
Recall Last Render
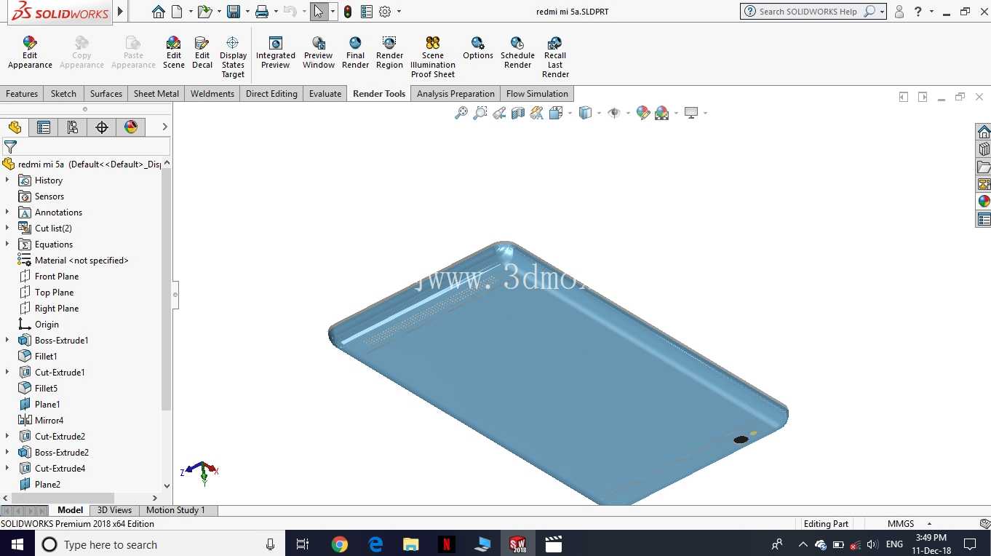tap(555, 57)
